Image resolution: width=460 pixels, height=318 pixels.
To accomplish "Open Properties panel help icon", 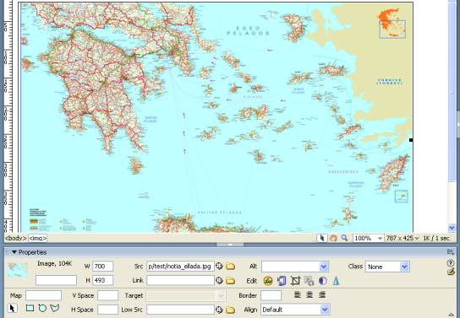I will click(451, 263).
